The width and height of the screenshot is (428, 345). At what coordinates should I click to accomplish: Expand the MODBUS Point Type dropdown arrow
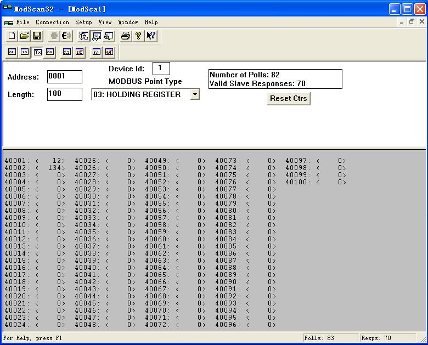point(195,94)
